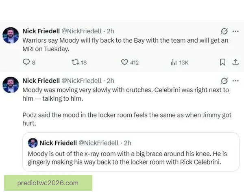Open Nick Friedell's avatar on the second tweet

pos(10,84)
